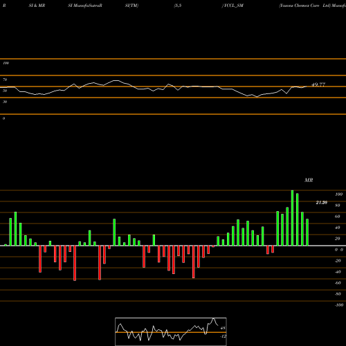Click the -40 label on the MR axis
Viewport: 346px width, 346px height.
point(338,272)
